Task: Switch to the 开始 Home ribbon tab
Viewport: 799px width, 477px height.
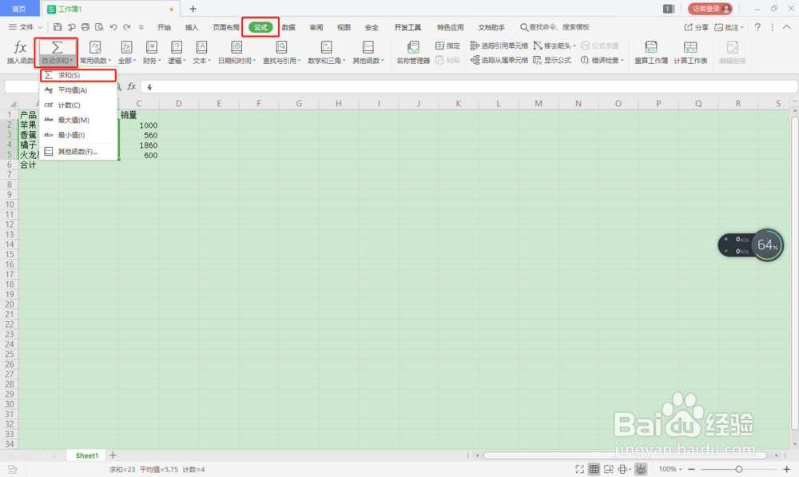Action: [164, 27]
